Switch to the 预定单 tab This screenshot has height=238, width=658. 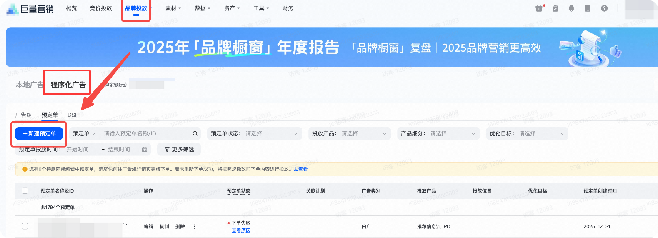click(x=50, y=115)
